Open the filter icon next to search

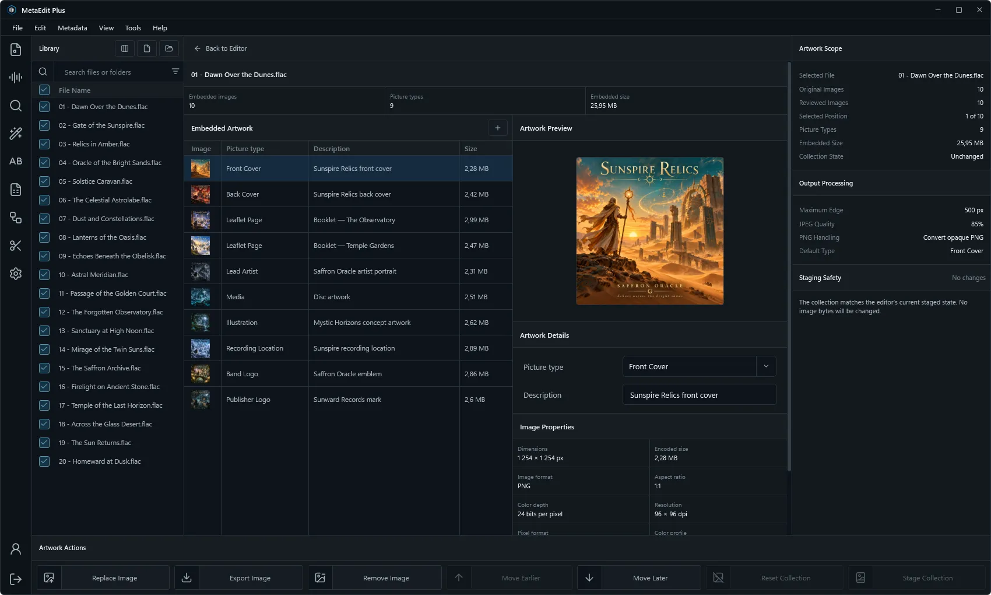(175, 72)
